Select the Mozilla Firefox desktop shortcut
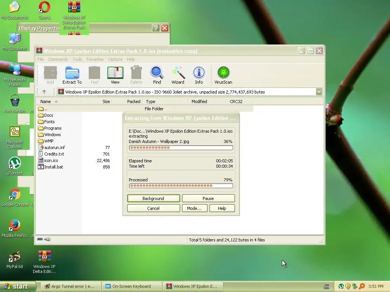This screenshot has width=390, height=292. 15,229
